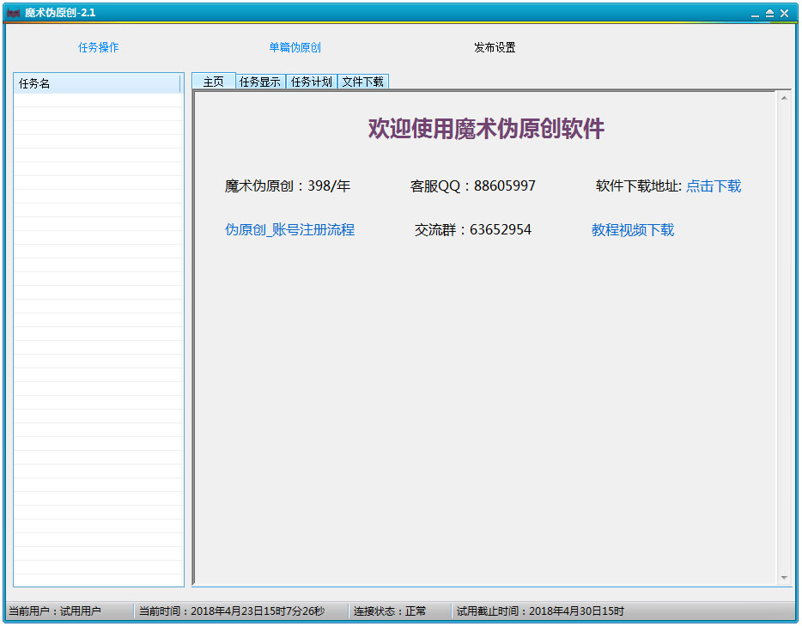This screenshot has height=626, width=802.
Task: Click the scrollbar down arrow on home panel
Action: 783,578
